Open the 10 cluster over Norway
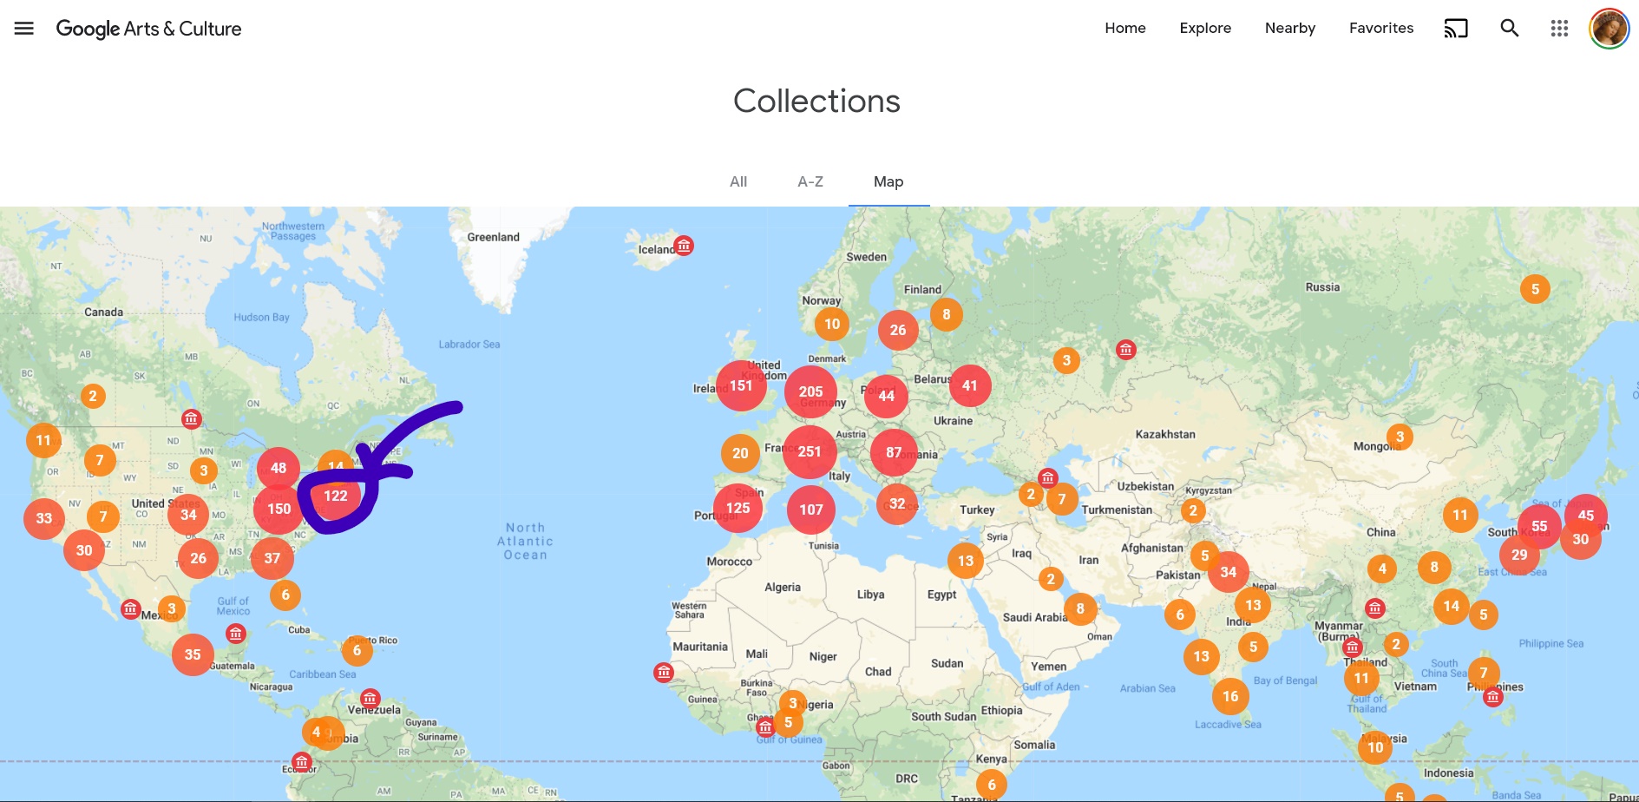 (832, 324)
